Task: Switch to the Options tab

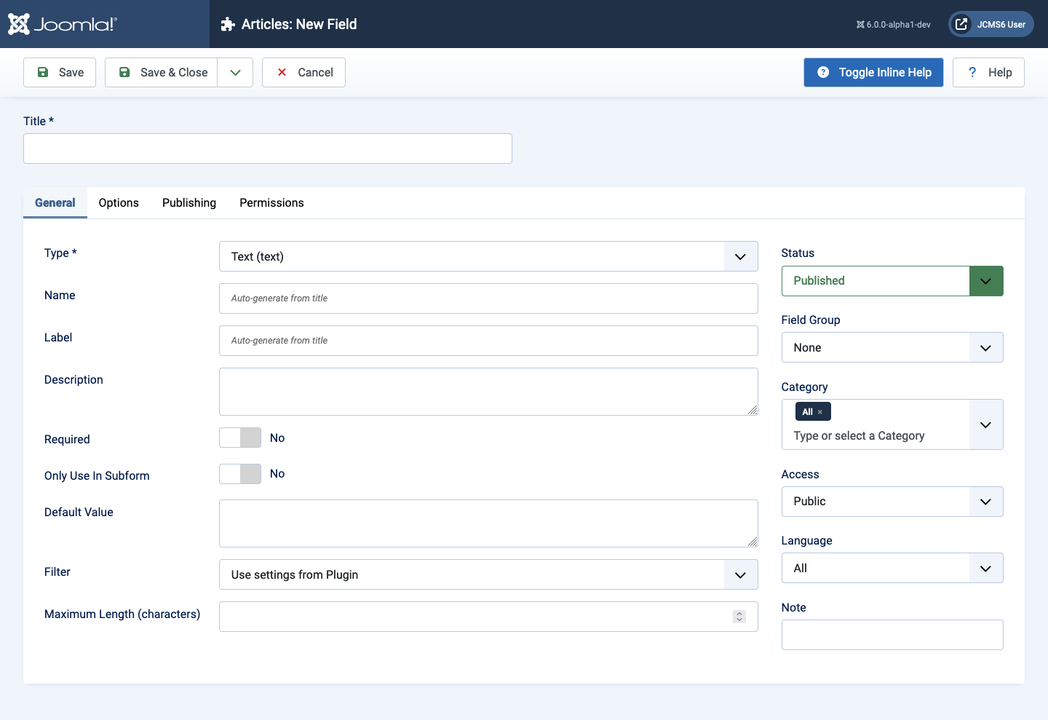Action: pyautogui.click(x=119, y=202)
